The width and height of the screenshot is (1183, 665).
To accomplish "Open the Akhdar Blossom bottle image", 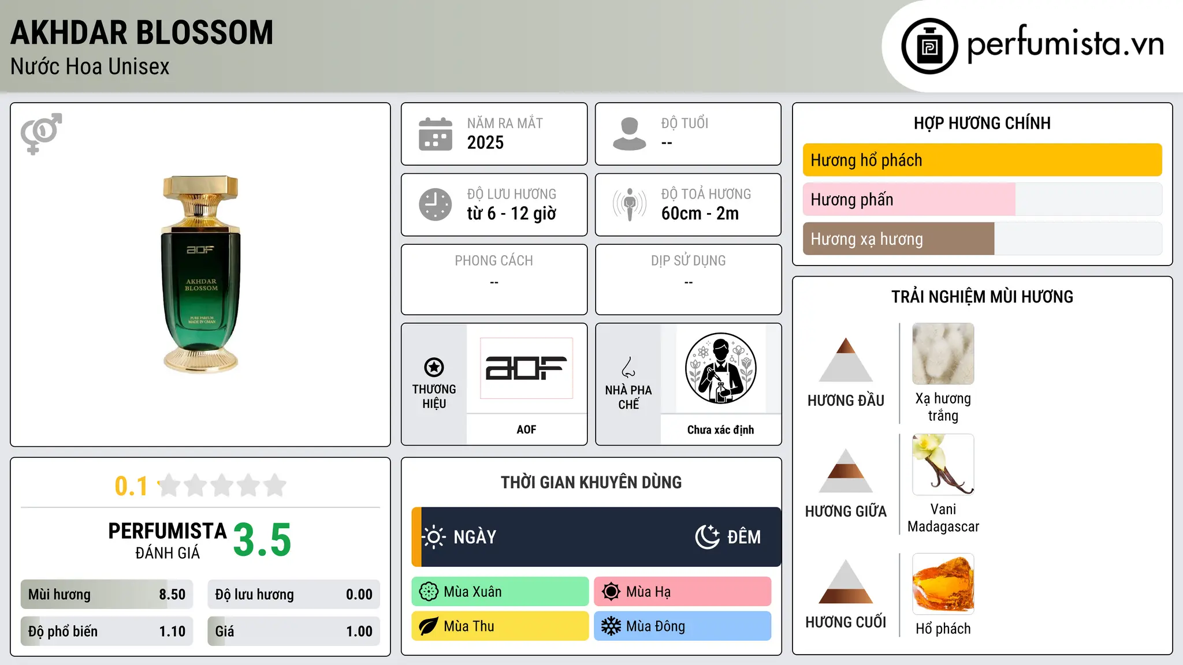I will [x=200, y=274].
